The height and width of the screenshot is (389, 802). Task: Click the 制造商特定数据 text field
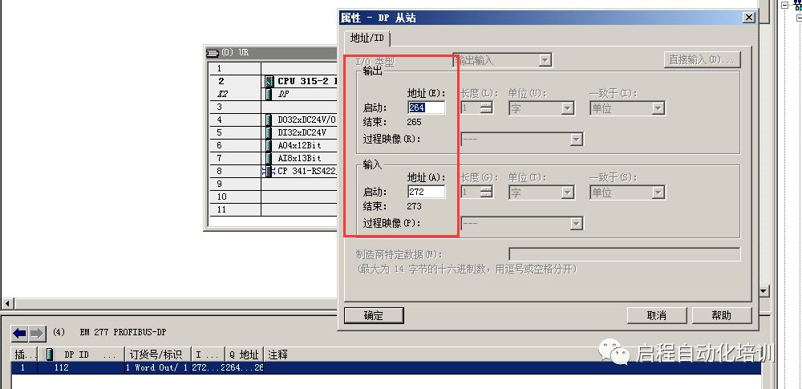(624, 254)
